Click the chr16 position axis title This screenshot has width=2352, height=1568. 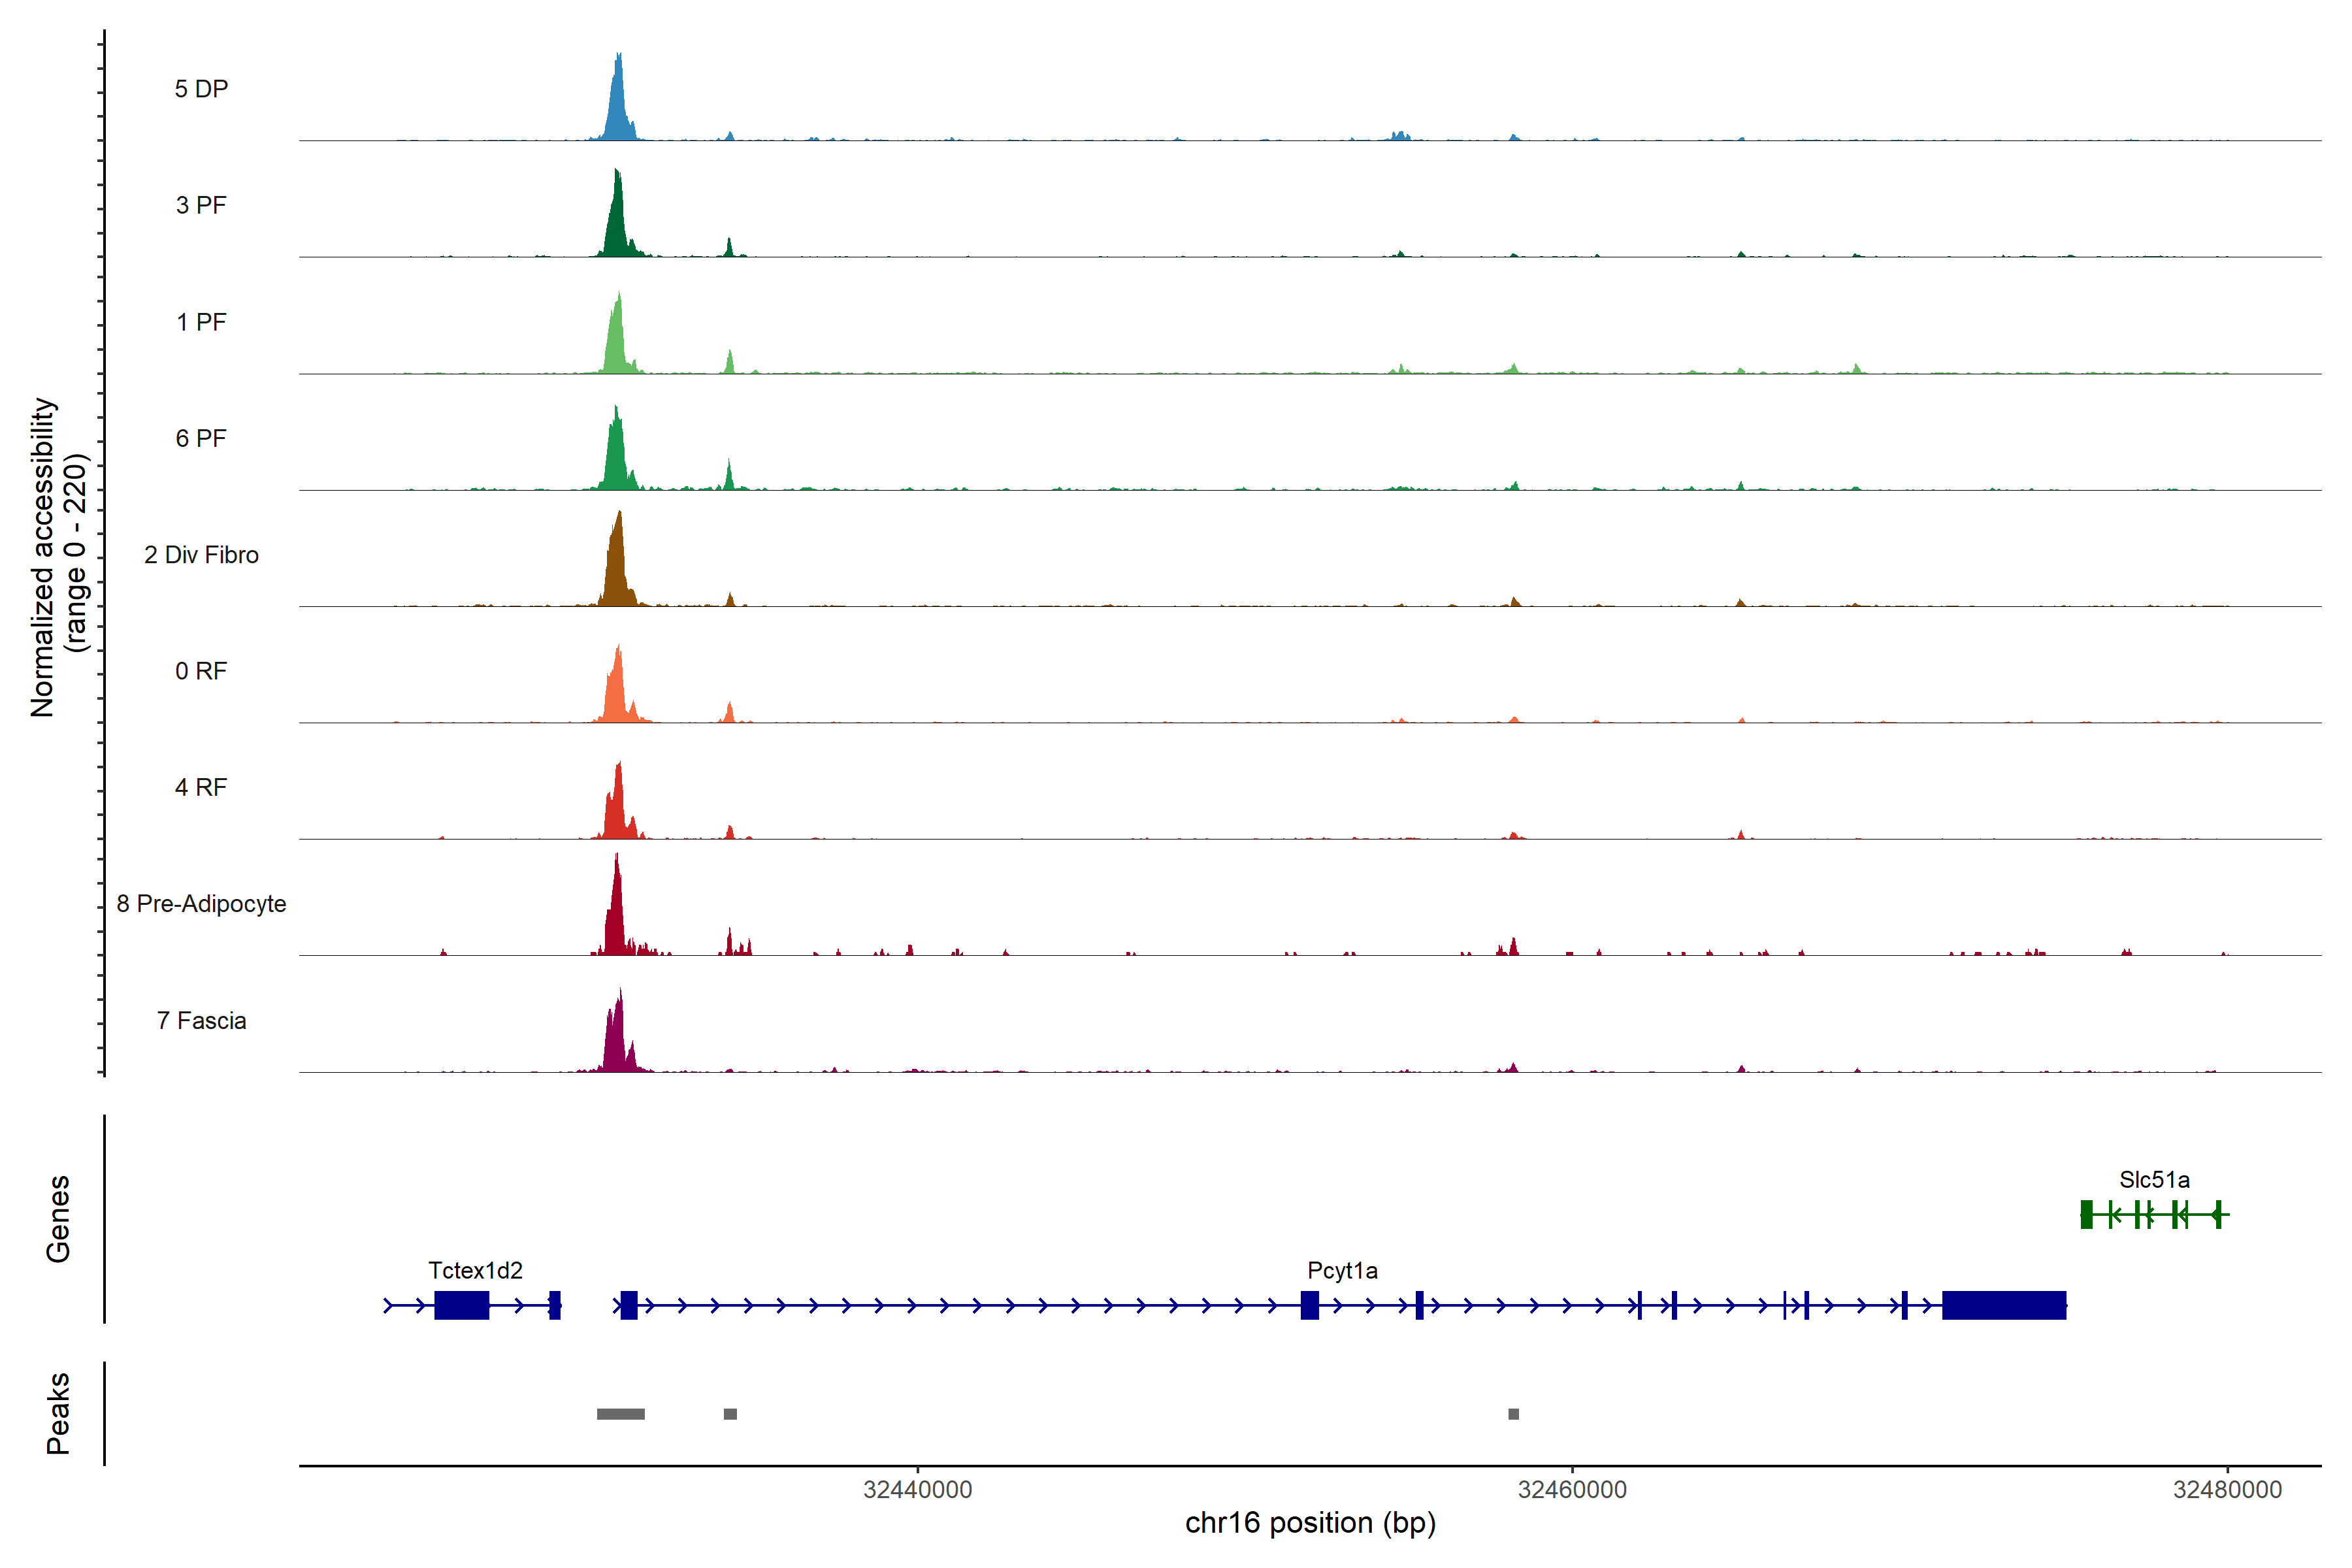coord(1310,1523)
